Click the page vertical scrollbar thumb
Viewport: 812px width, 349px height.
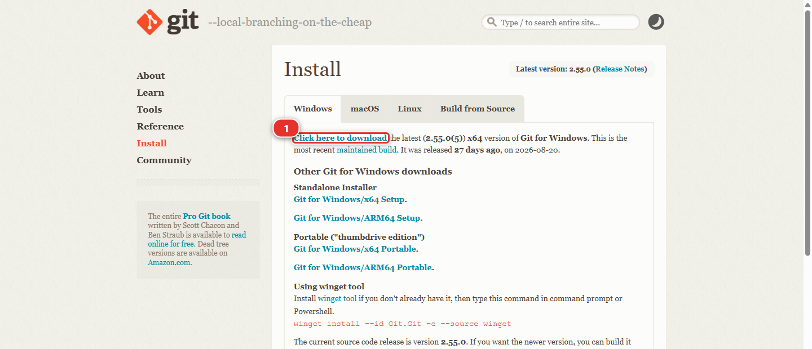(807, 133)
